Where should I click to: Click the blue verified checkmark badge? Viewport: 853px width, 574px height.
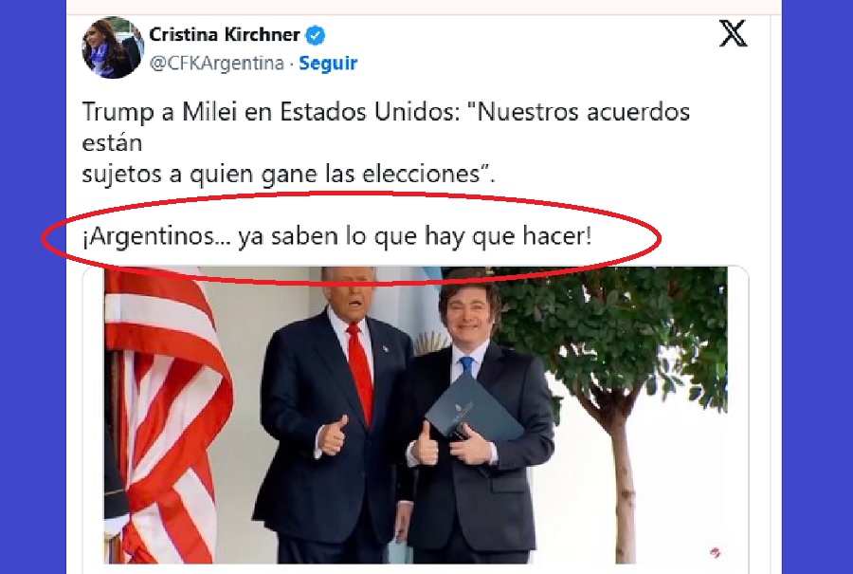(x=316, y=35)
